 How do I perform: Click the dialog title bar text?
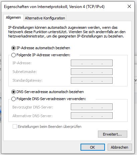54,7
